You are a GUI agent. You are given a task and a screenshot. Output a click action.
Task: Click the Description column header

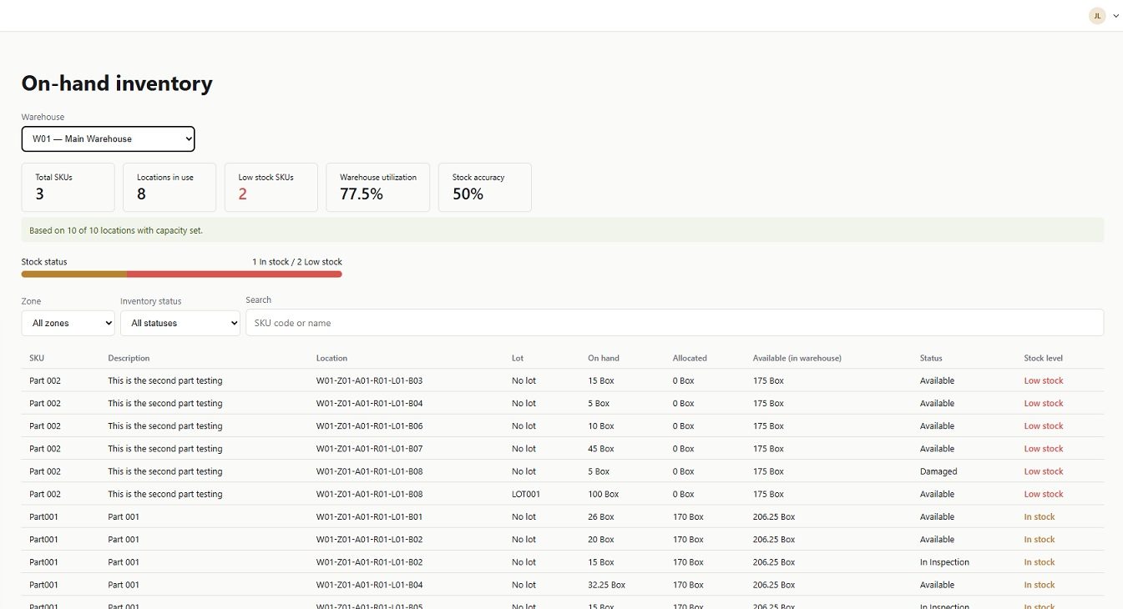point(129,358)
